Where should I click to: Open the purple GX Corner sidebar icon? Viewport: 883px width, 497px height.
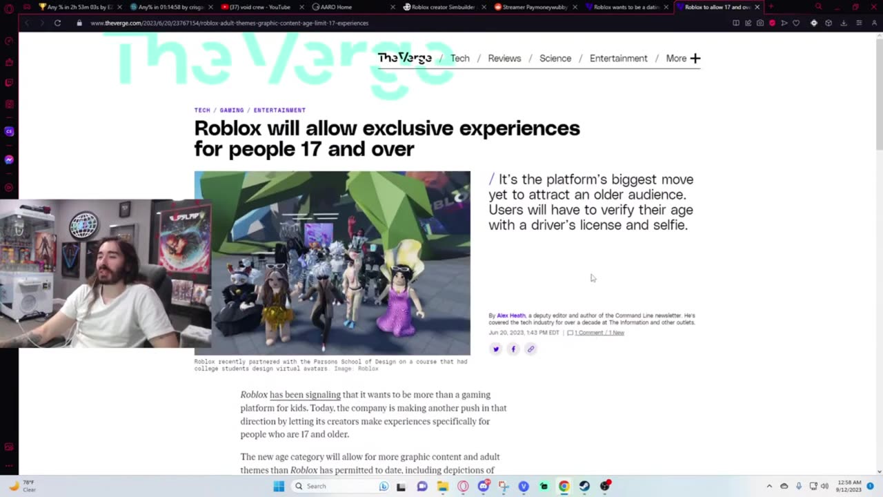[x=9, y=131]
